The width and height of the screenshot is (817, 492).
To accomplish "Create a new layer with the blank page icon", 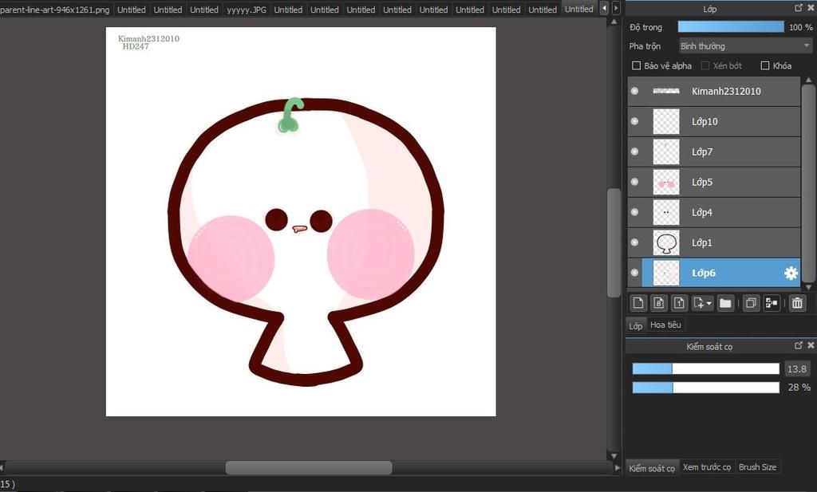I will (x=638, y=303).
